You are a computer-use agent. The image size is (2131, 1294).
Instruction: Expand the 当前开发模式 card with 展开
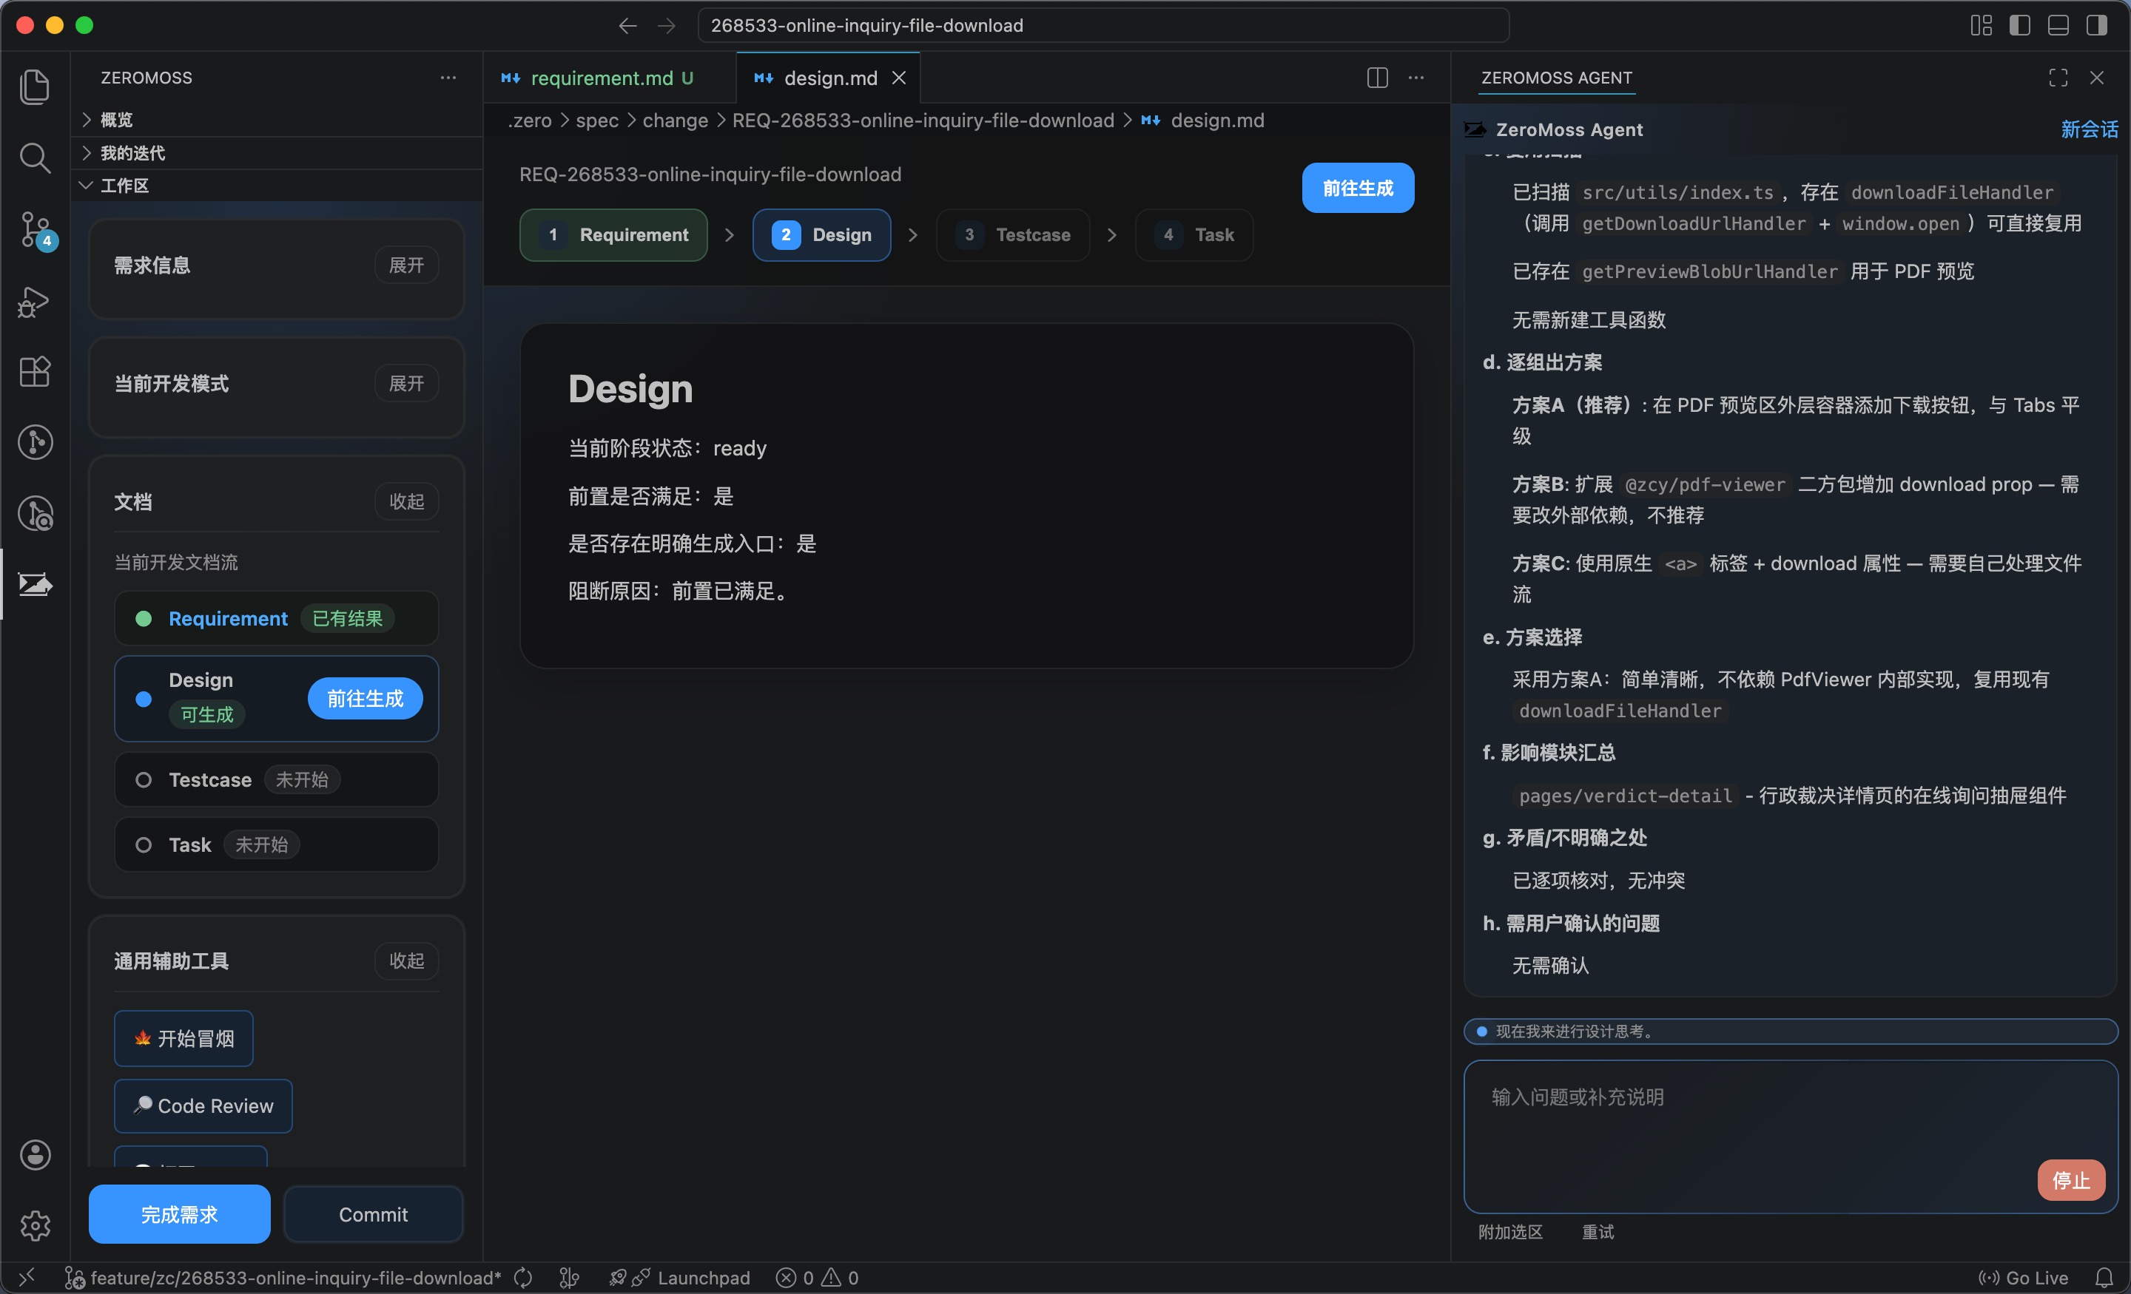(x=406, y=383)
